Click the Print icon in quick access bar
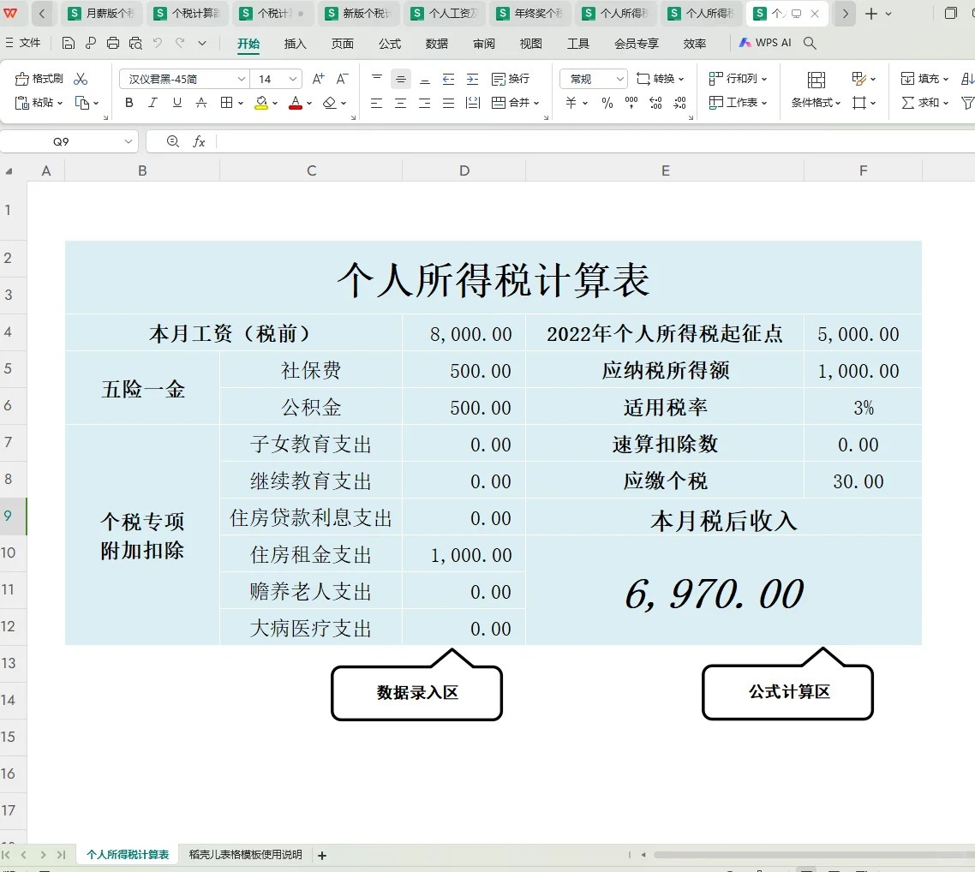 coord(113,43)
